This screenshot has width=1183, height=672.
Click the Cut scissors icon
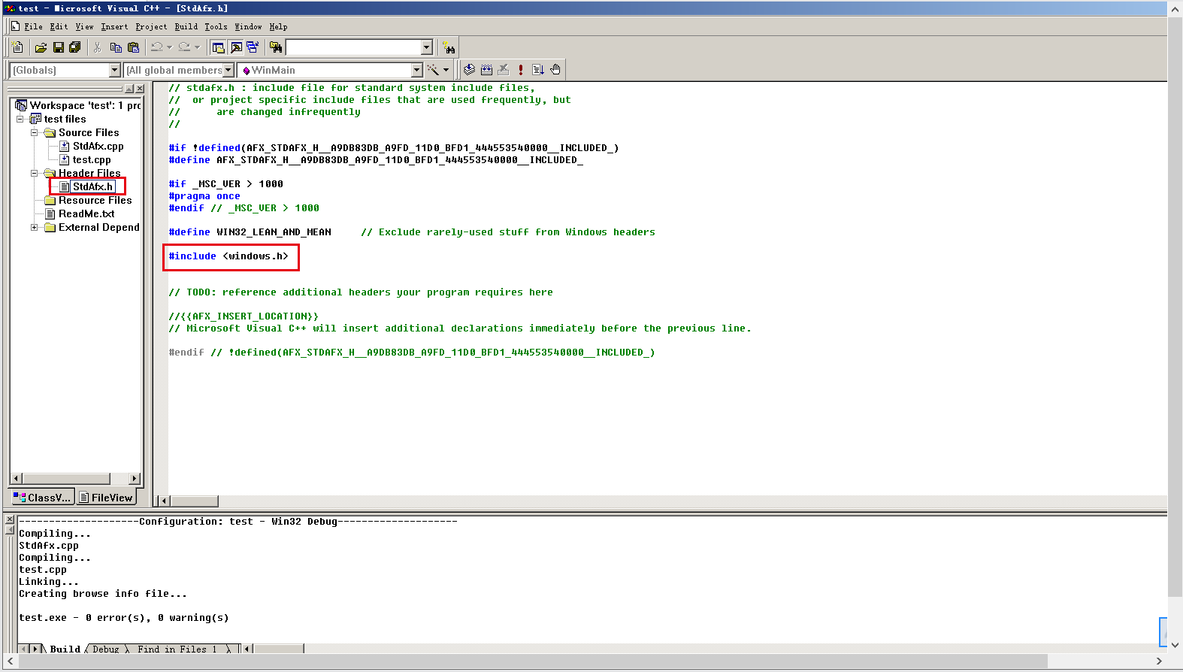[98, 47]
